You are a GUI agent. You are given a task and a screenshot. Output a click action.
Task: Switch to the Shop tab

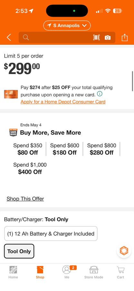point(40,272)
